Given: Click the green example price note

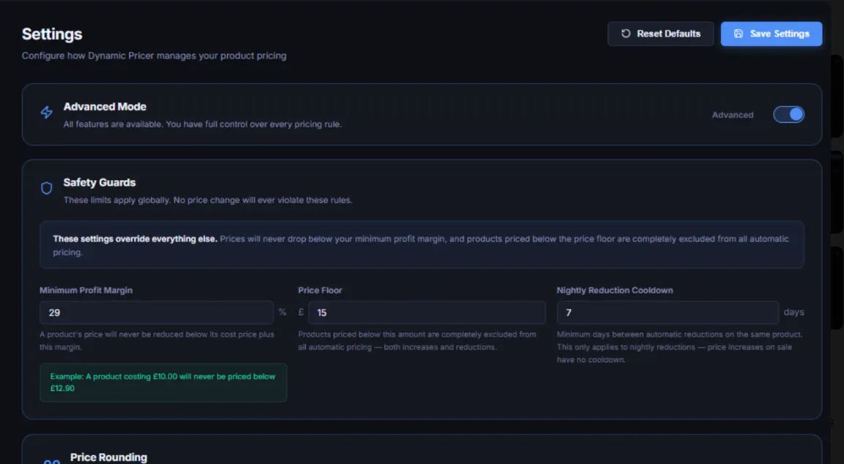Looking at the screenshot, I should 163,382.
